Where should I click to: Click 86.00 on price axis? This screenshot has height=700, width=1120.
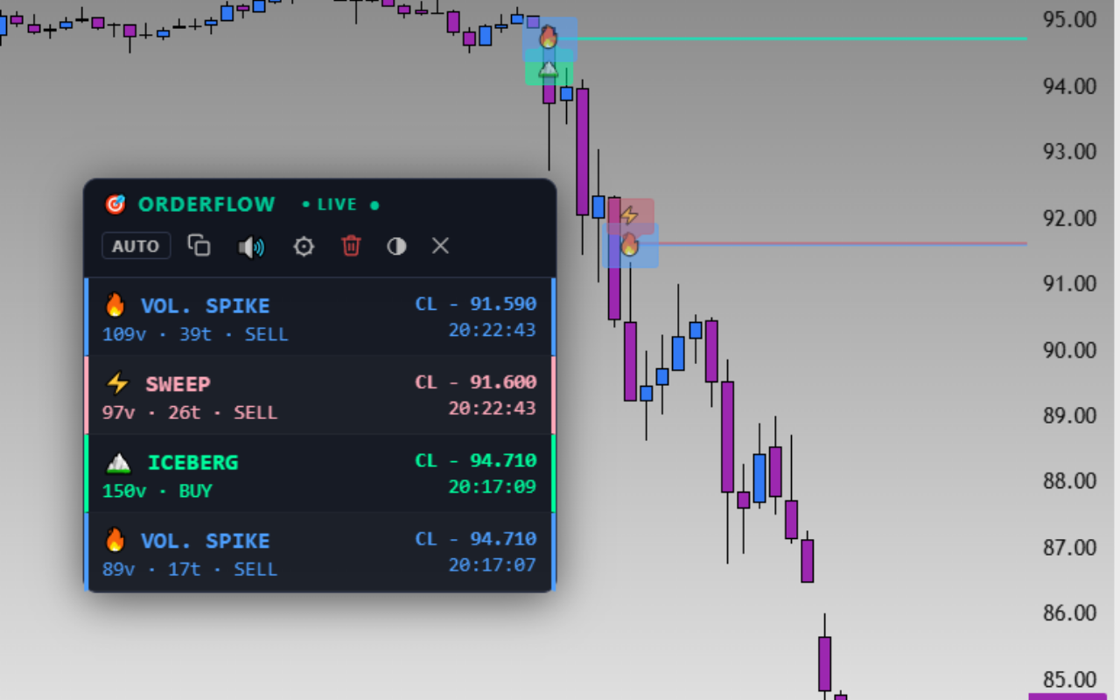[1070, 613]
